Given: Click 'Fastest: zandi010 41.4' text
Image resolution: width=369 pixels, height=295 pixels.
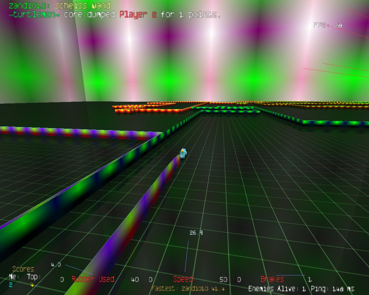Looking at the screenshot, I should (x=188, y=288).
